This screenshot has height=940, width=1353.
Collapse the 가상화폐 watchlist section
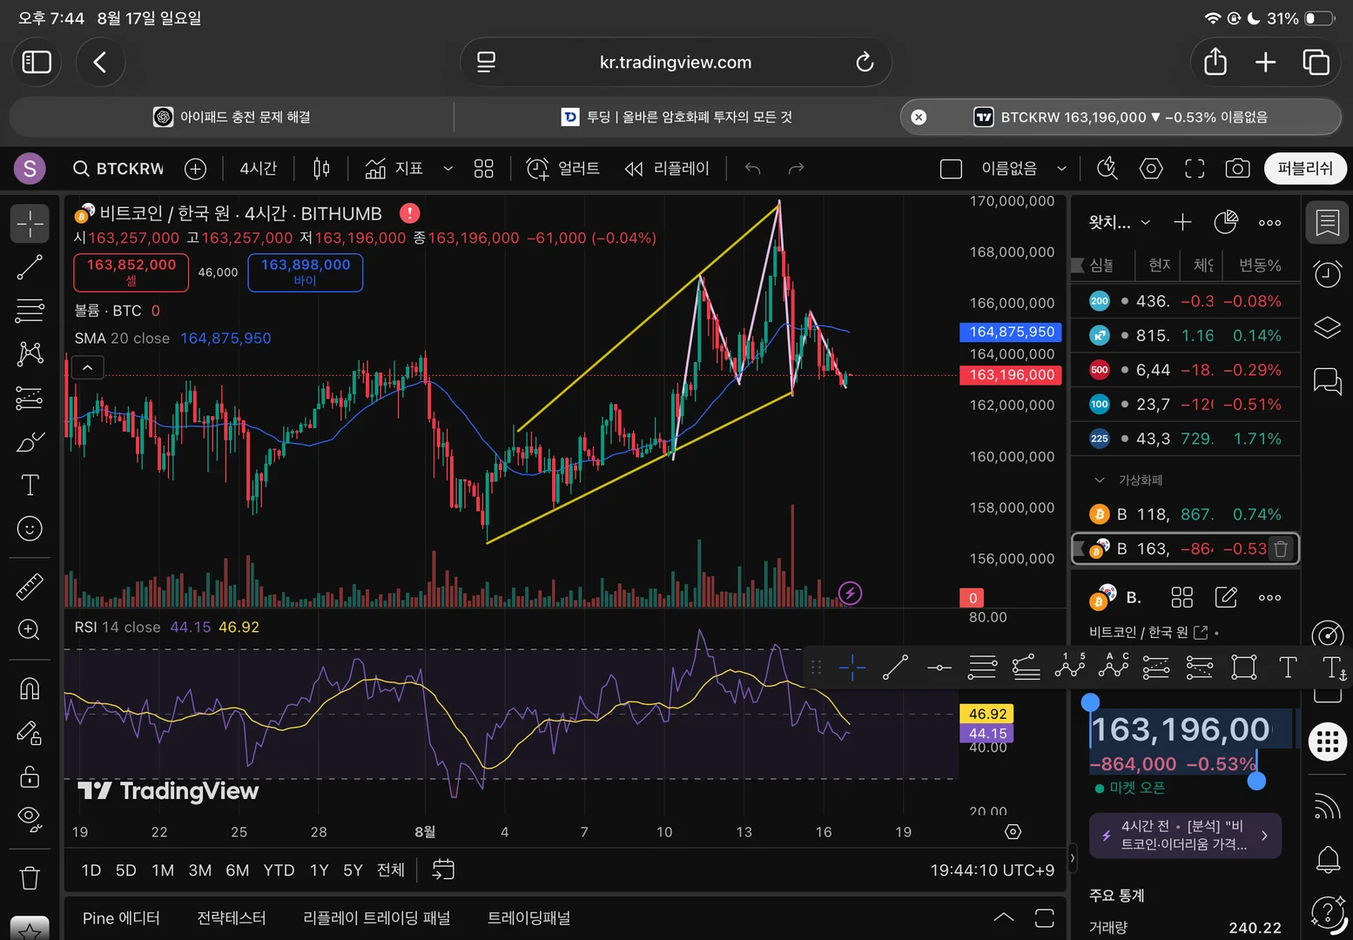coord(1100,480)
